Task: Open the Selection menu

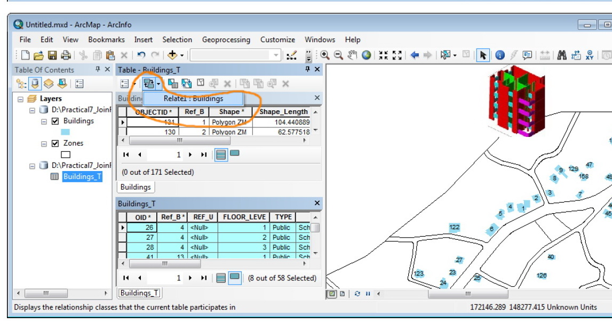Action: pos(177,39)
